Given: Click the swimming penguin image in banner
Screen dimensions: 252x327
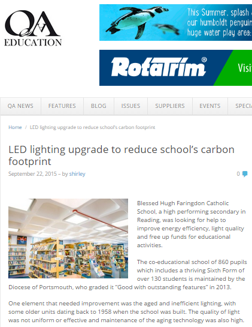Looking at the screenshot, I should pyautogui.click(x=137, y=22).
